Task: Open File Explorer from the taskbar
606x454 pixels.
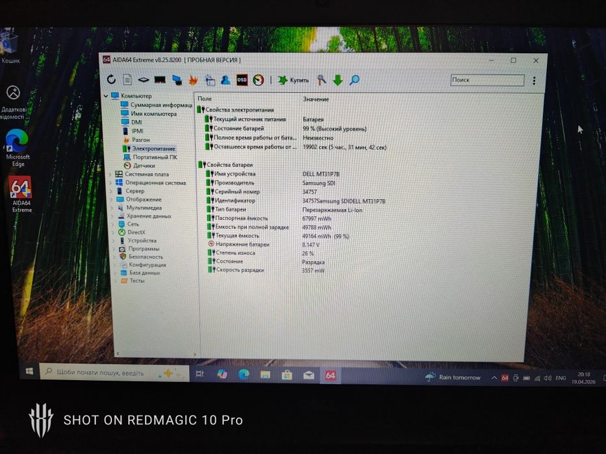Action: [x=265, y=374]
